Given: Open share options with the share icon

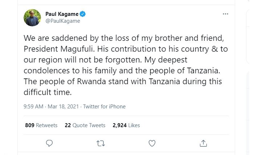Looking at the screenshot, I should 204,143.
